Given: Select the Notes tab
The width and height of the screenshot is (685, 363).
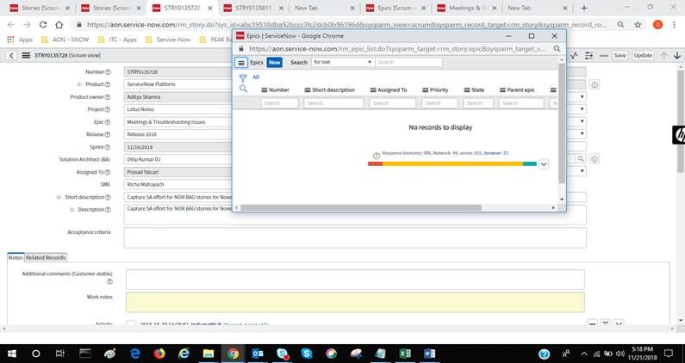Looking at the screenshot, I should (16, 257).
